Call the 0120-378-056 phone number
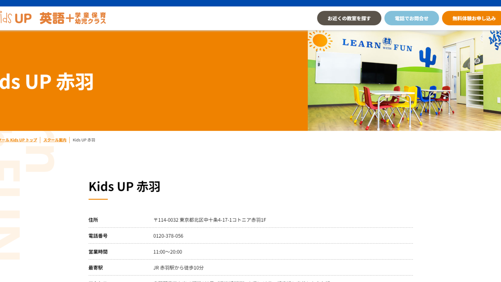Image resolution: width=501 pixels, height=282 pixels. click(x=168, y=236)
